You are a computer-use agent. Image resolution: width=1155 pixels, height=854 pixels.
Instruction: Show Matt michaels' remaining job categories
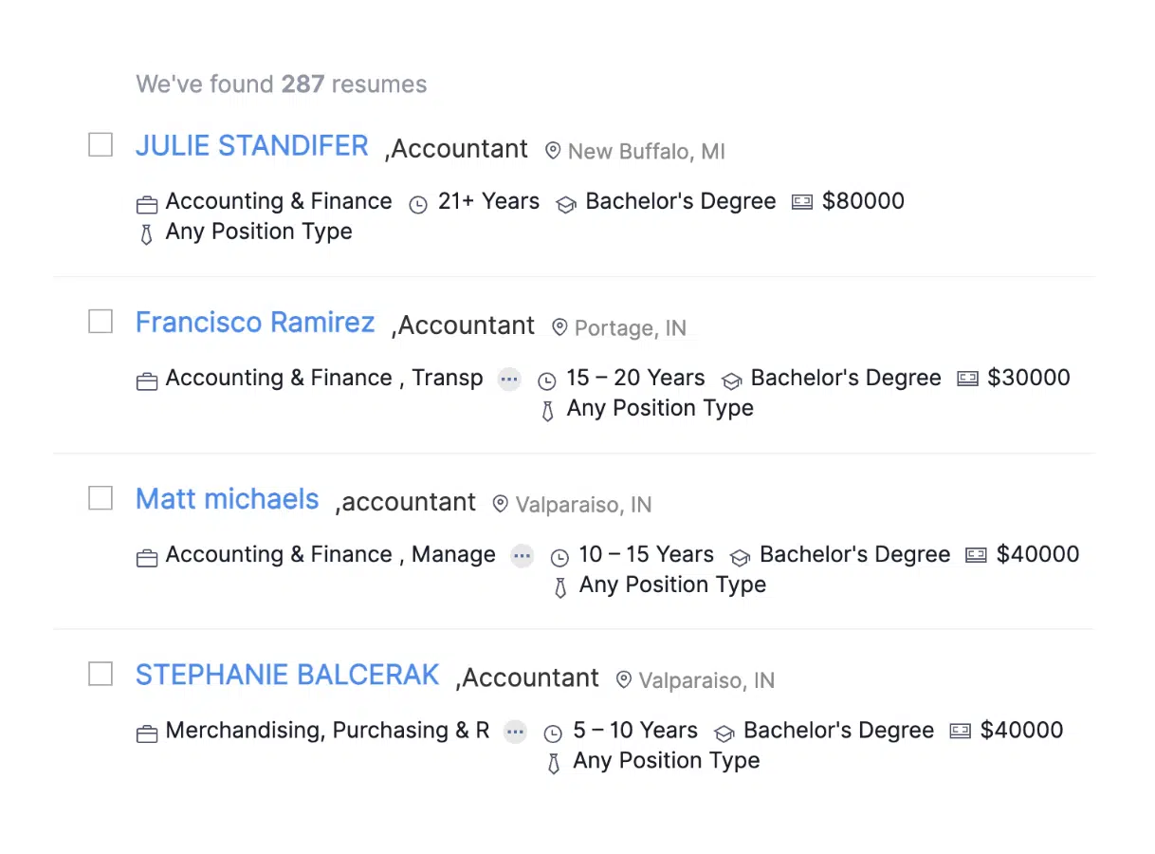point(522,555)
